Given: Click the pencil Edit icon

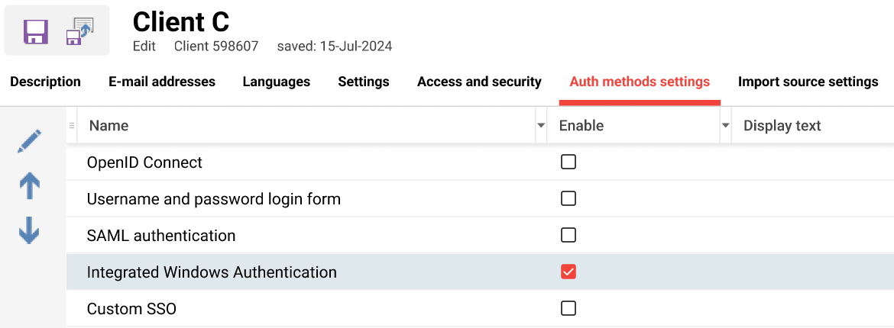Looking at the screenshot, I should [x=29, y=141].
